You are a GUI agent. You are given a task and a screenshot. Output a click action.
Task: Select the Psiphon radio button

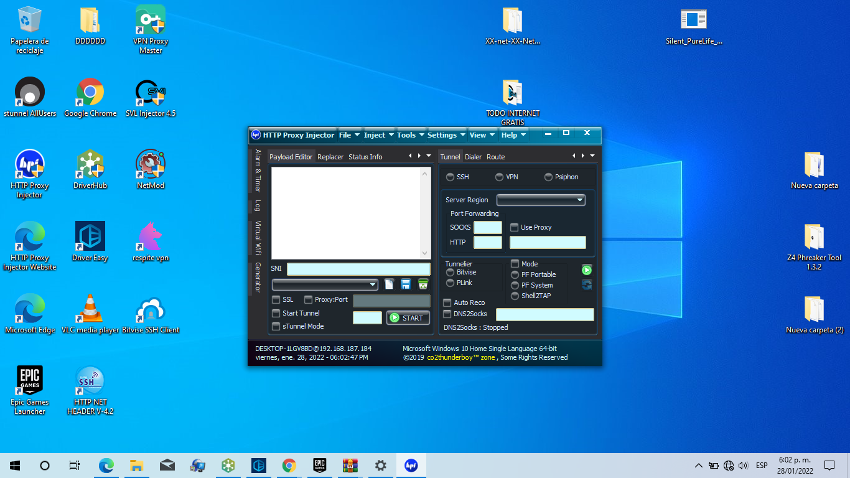(548, 177)
